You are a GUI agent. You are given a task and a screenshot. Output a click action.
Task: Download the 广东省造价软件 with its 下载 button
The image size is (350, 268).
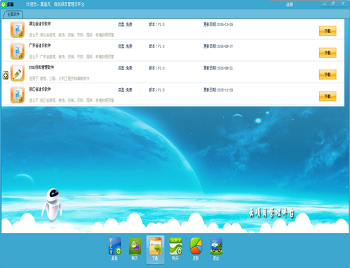327,53
